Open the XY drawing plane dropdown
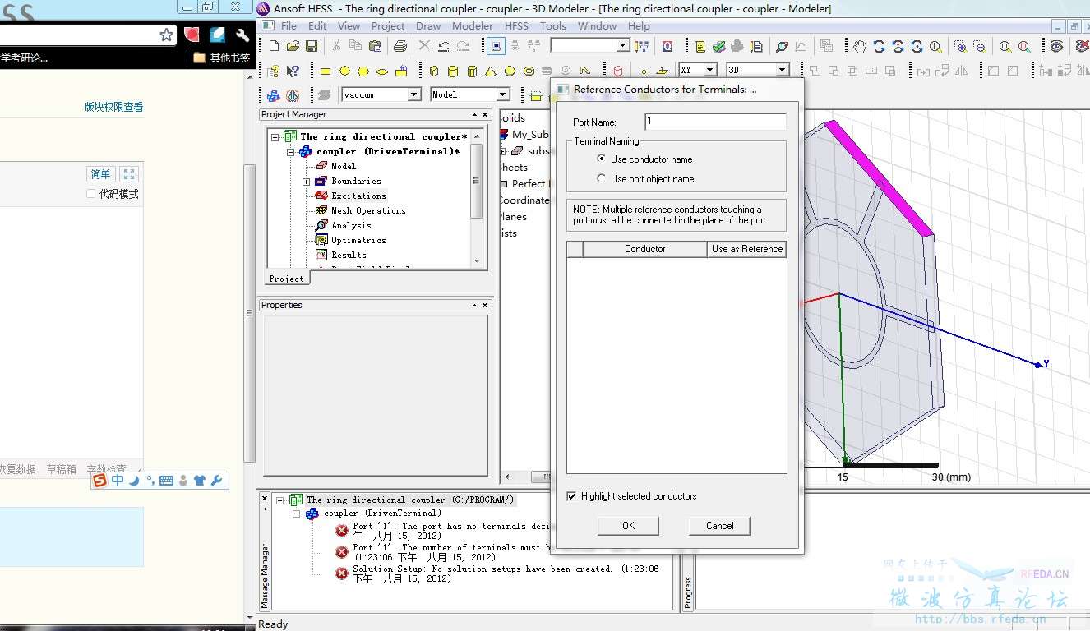The height and width of the screenshot is (631, 1090). click(710, 71)
